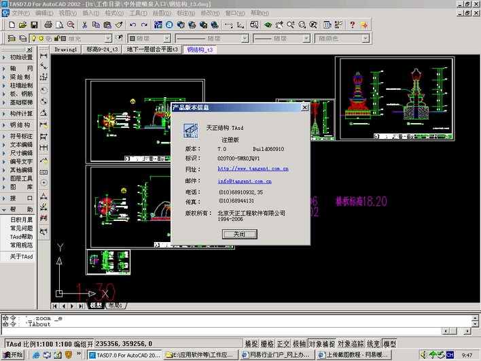
Task: Click the Save disk icon
Action: 34,25
